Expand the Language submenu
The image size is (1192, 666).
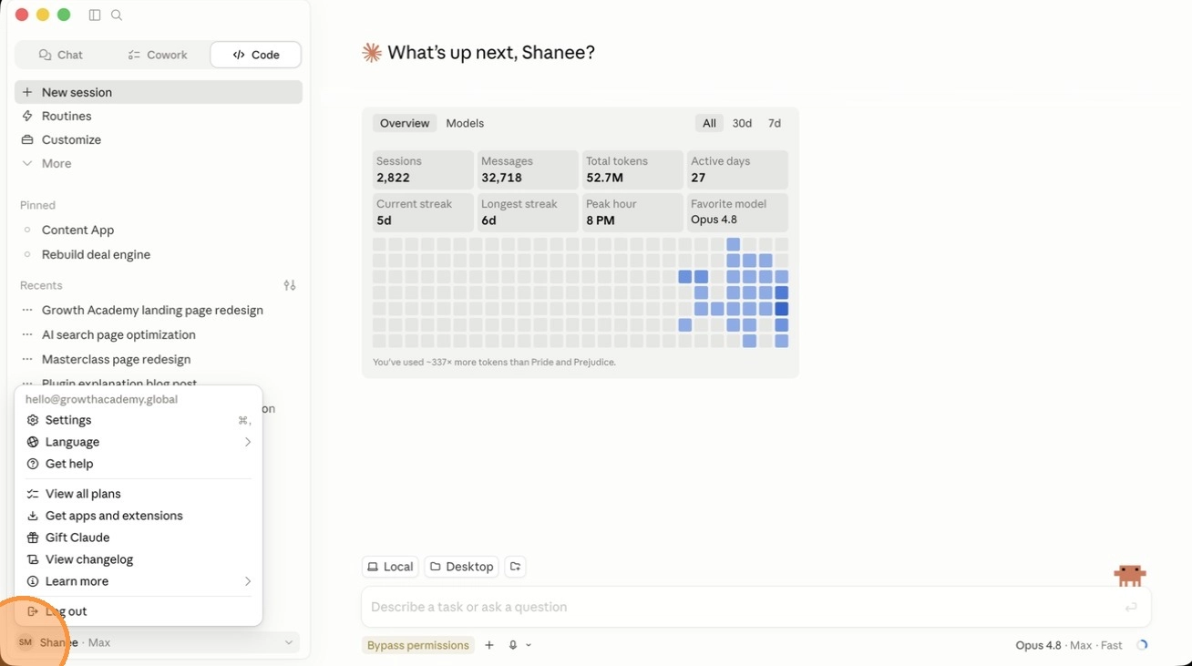click(x=139, y=442)
